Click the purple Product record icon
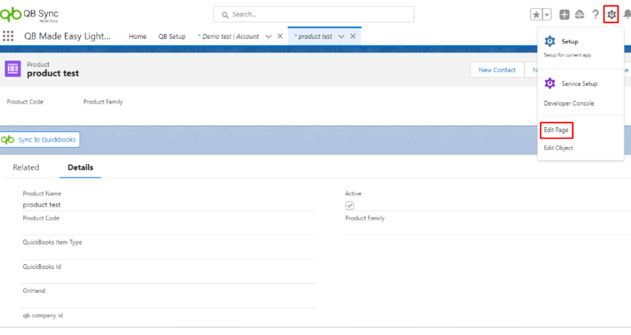This screenshot has width=631, height=335. coord(13,69)
